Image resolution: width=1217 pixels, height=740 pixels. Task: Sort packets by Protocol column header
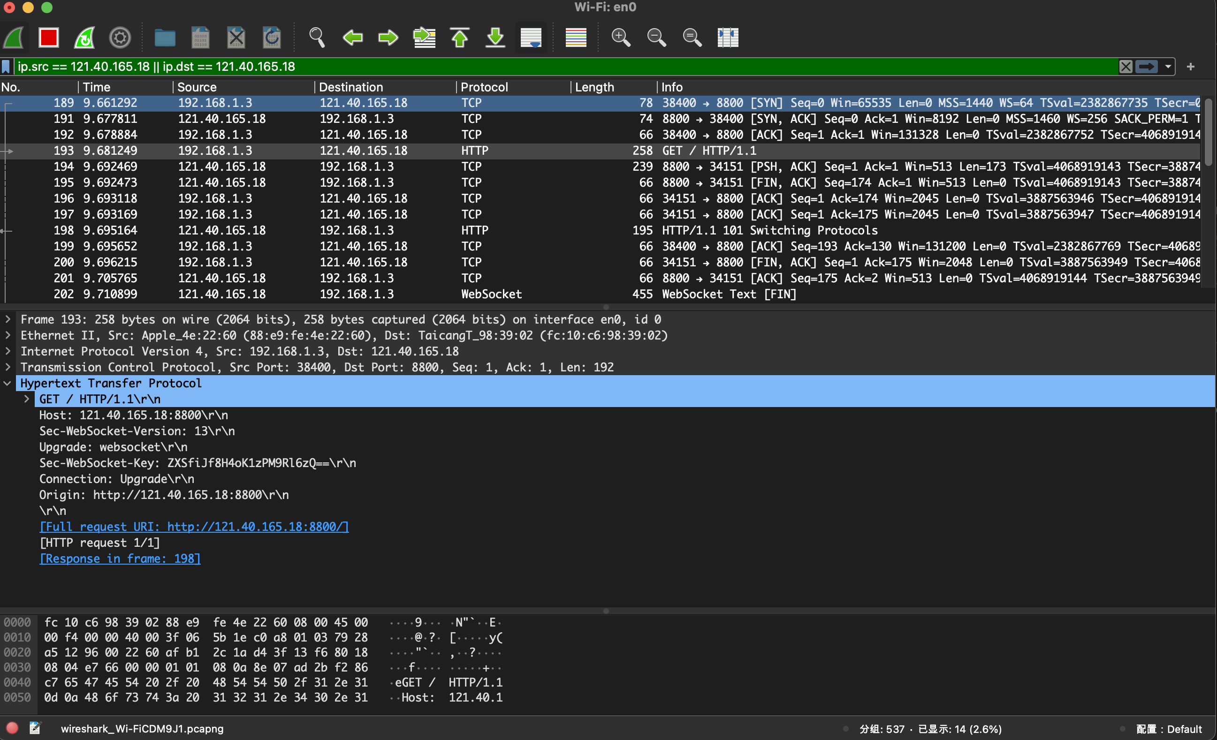coord(484,87)
